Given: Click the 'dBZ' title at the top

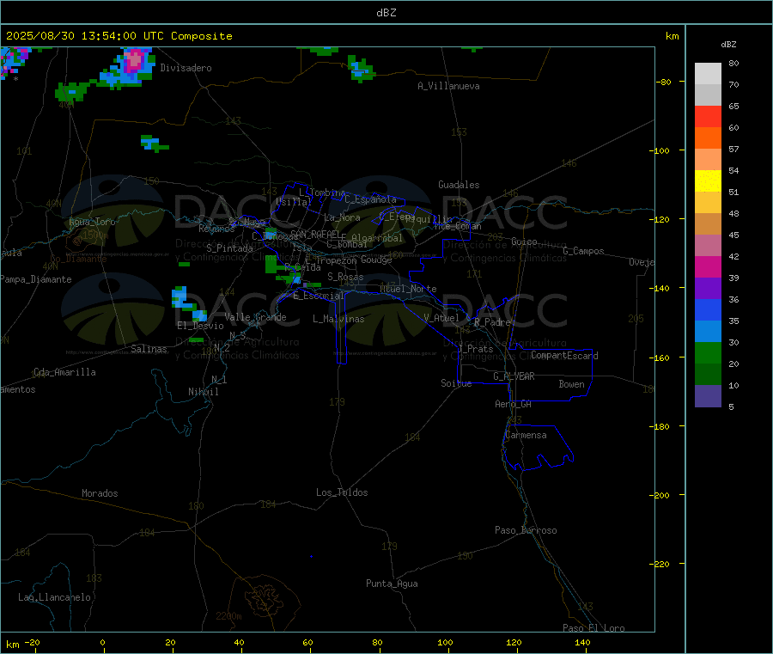Looking at the screenshot, I should tap(386, 13).
